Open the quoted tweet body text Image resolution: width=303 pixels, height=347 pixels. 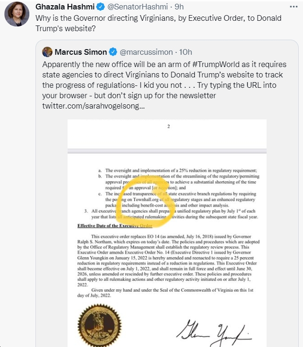tap(164, 85)
